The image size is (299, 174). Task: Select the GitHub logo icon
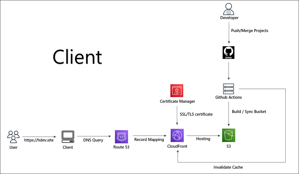(229, 52)
